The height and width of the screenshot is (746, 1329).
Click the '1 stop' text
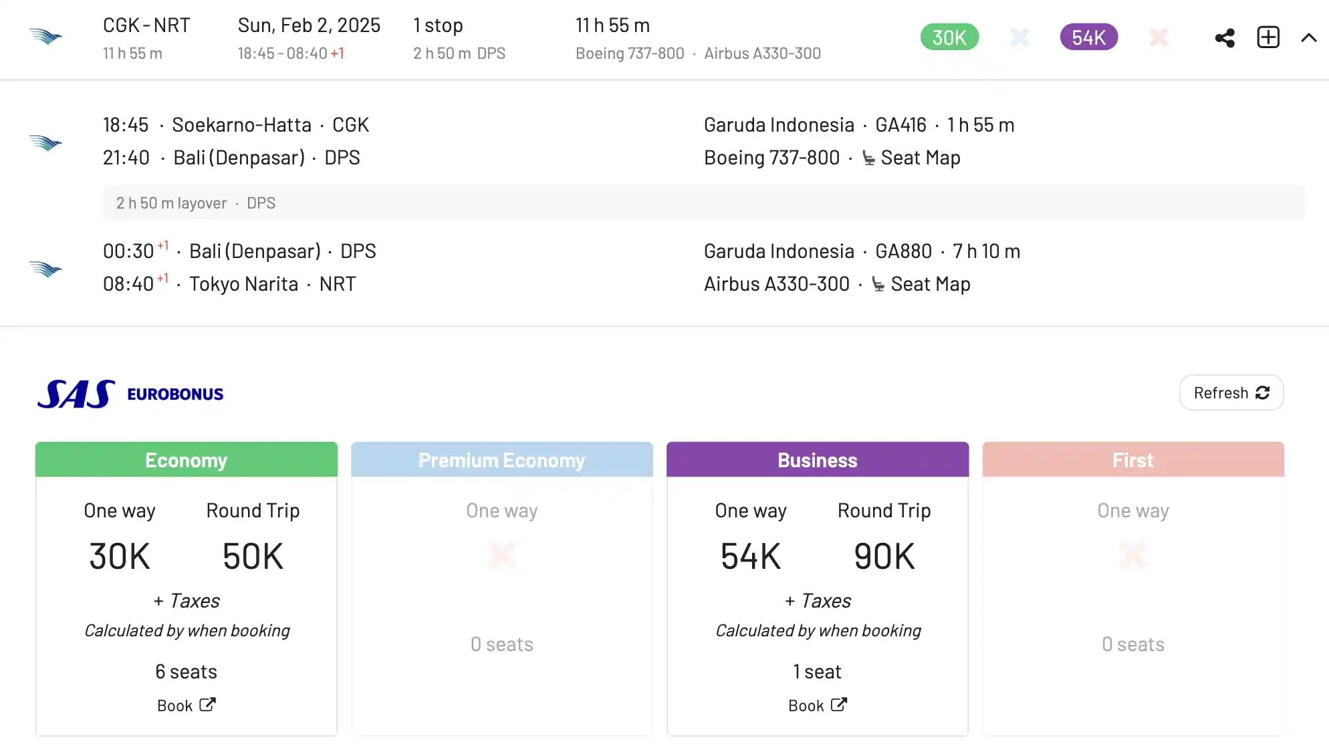[x=439, y=25]
